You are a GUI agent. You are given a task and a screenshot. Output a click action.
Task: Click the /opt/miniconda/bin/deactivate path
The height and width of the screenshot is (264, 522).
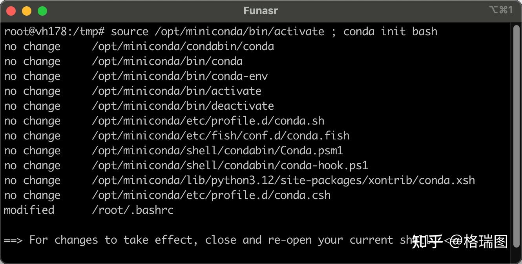183,106
